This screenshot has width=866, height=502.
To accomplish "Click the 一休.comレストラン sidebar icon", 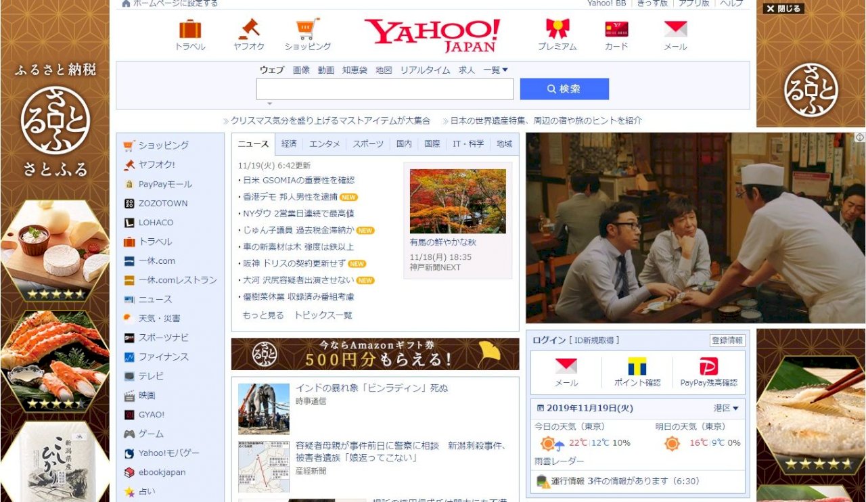I will pyautogui.click(x=129, y=280).
